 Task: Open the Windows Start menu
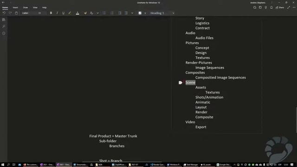pyautogui.click(x=3, y=165)
